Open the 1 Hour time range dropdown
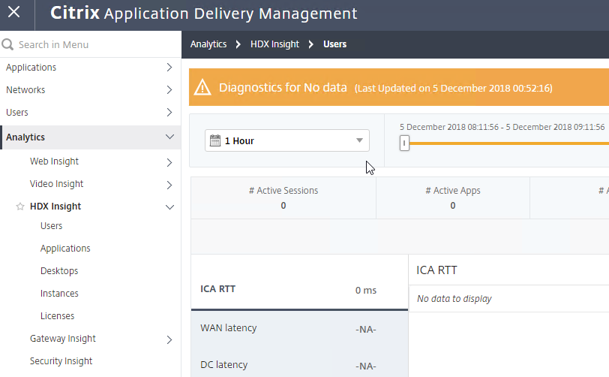The image size is (609, 377). coord(287,141)
